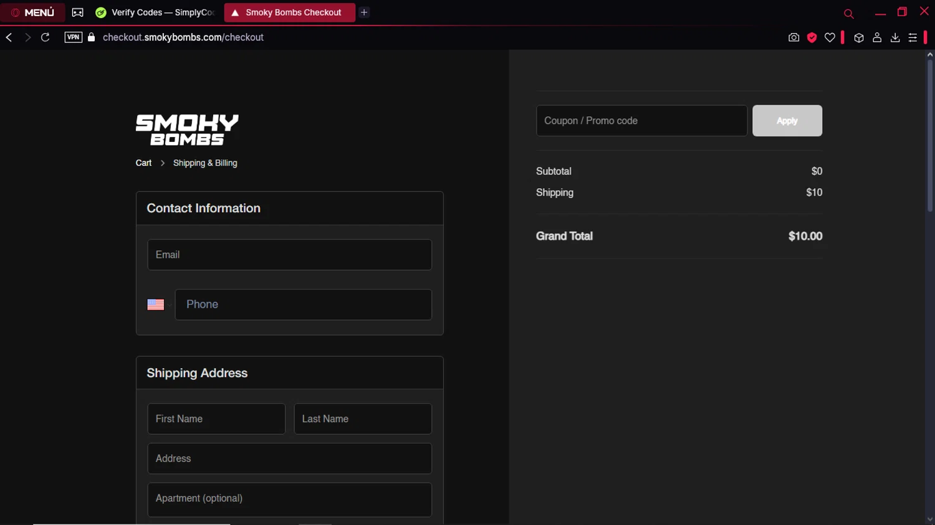Open the ad blocker shield icon
This screenshot has width=935, height=525.
coord(812,37)
